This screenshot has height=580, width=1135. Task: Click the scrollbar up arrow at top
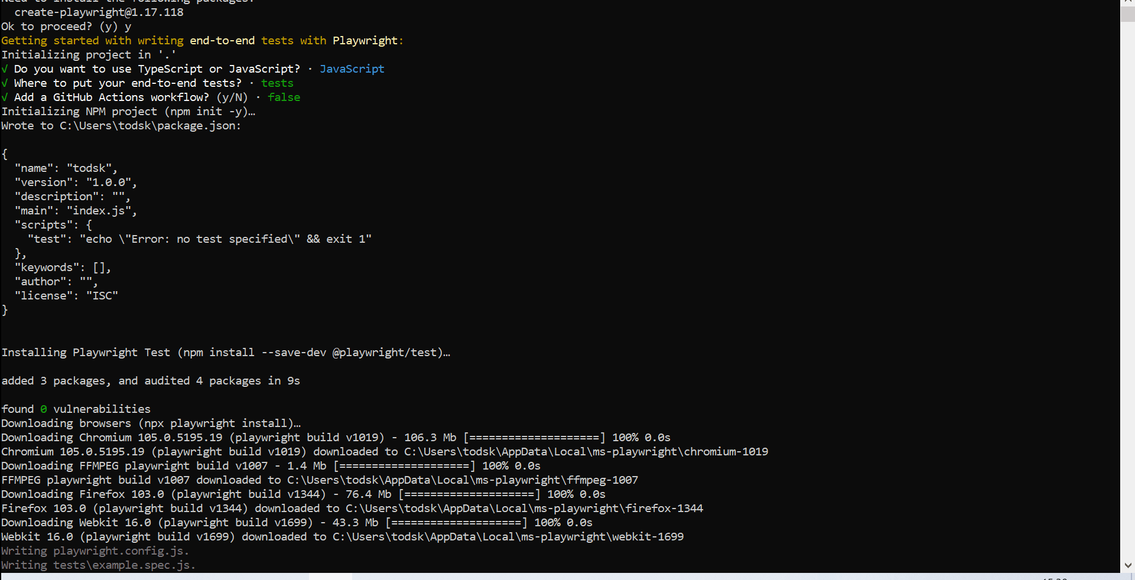pos(1127,2)
